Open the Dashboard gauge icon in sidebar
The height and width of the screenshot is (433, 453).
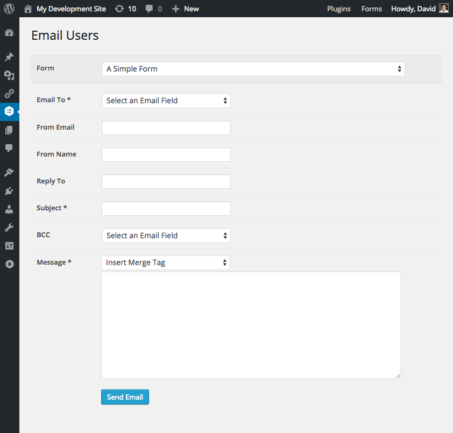click(x=9, y=33)
